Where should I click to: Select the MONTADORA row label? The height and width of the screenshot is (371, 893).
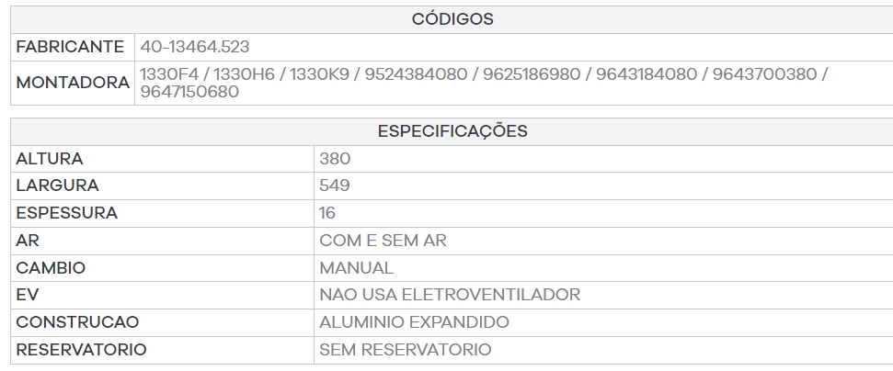73,83
